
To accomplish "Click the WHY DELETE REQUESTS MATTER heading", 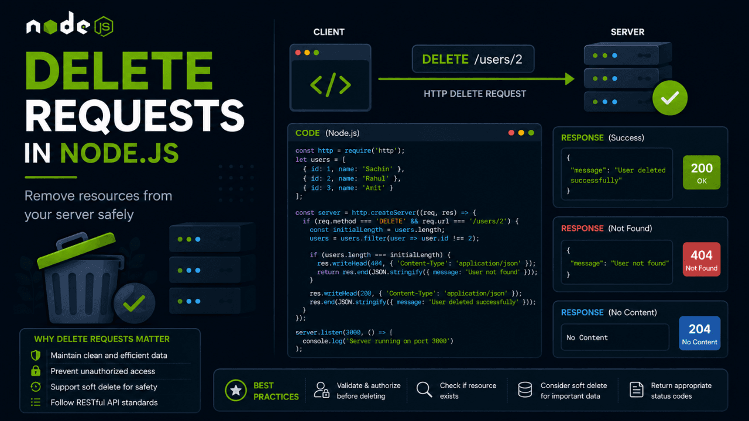I will coord(102,339).
